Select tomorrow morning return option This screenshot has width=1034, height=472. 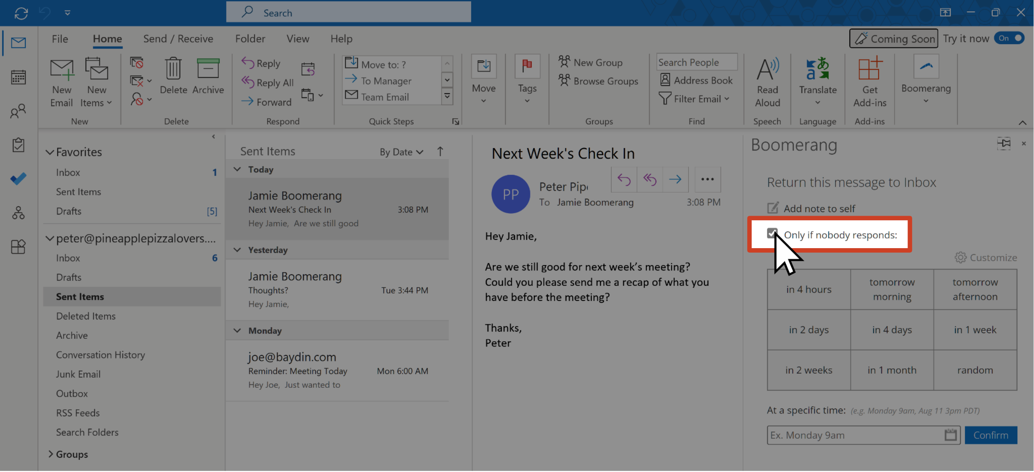(x=892, y=289)
